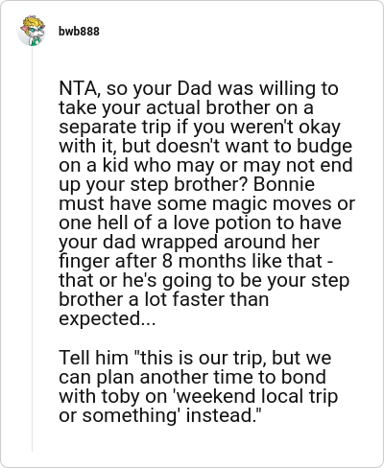
Task: Click the quoted phrase 'weekend local trip
Action: click(257, 396)
